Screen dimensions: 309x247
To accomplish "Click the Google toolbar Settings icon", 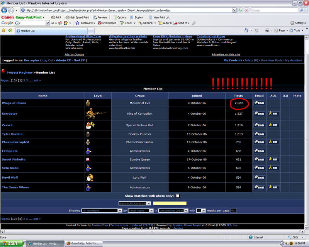I will coord(300,23).
